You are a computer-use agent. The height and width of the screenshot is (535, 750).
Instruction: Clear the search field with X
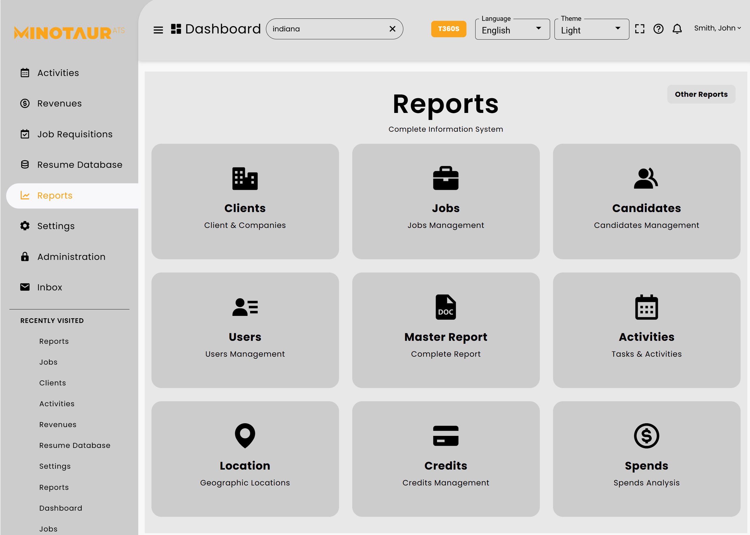pos(392,29)
